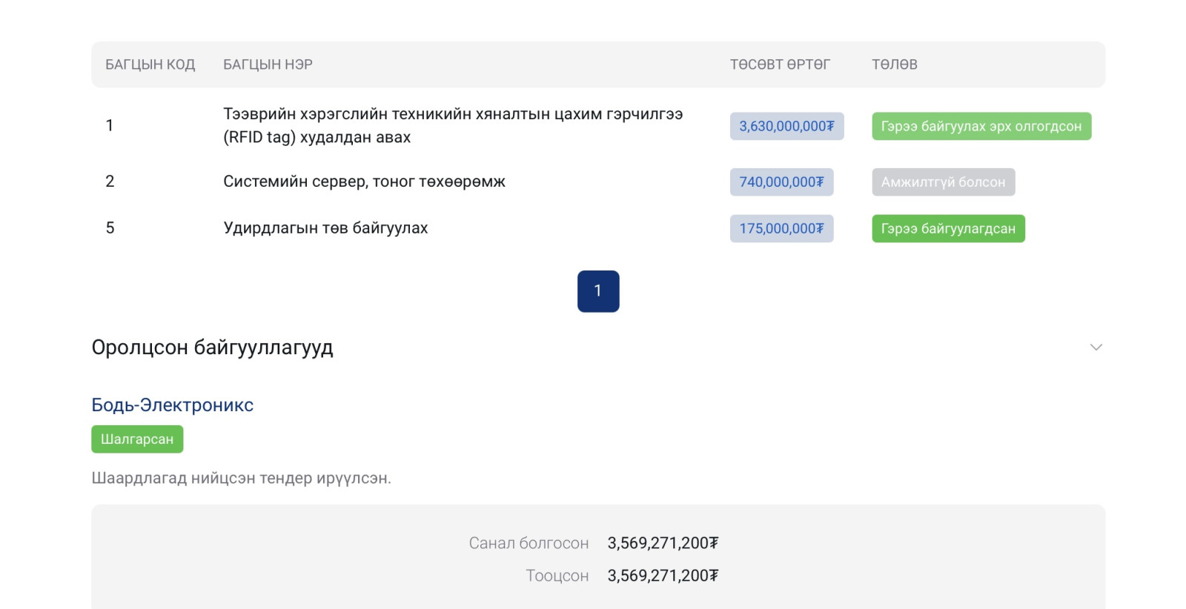Select the RFID tag package row name
Image resolution: width=1186 pixels, height=609 pixels.
[x=452, y=126]
